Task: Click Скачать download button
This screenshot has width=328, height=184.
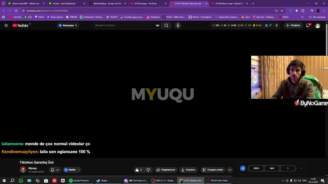Action: click(x=188, y=170)
